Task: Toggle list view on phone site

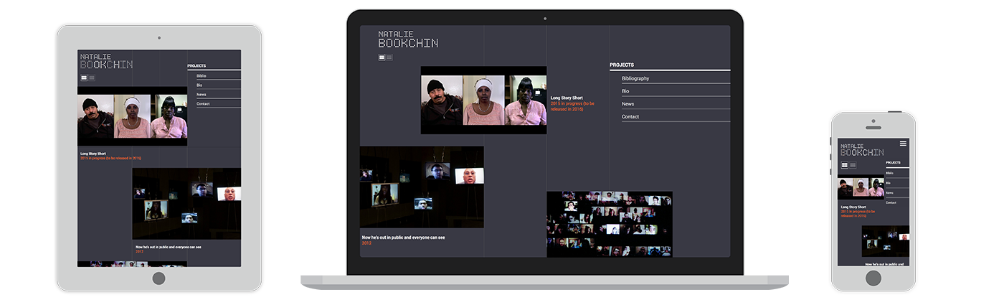Action: (853, 165)
